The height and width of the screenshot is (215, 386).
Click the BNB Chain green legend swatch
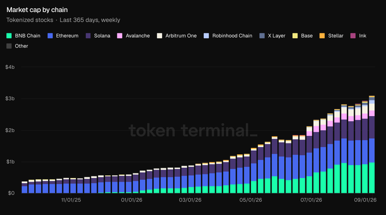click(9, 36)
